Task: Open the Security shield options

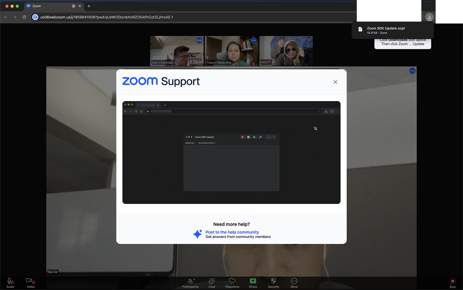Action: (273, 283)
